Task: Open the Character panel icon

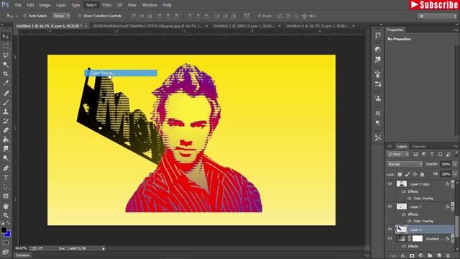Action: point(377,113)
